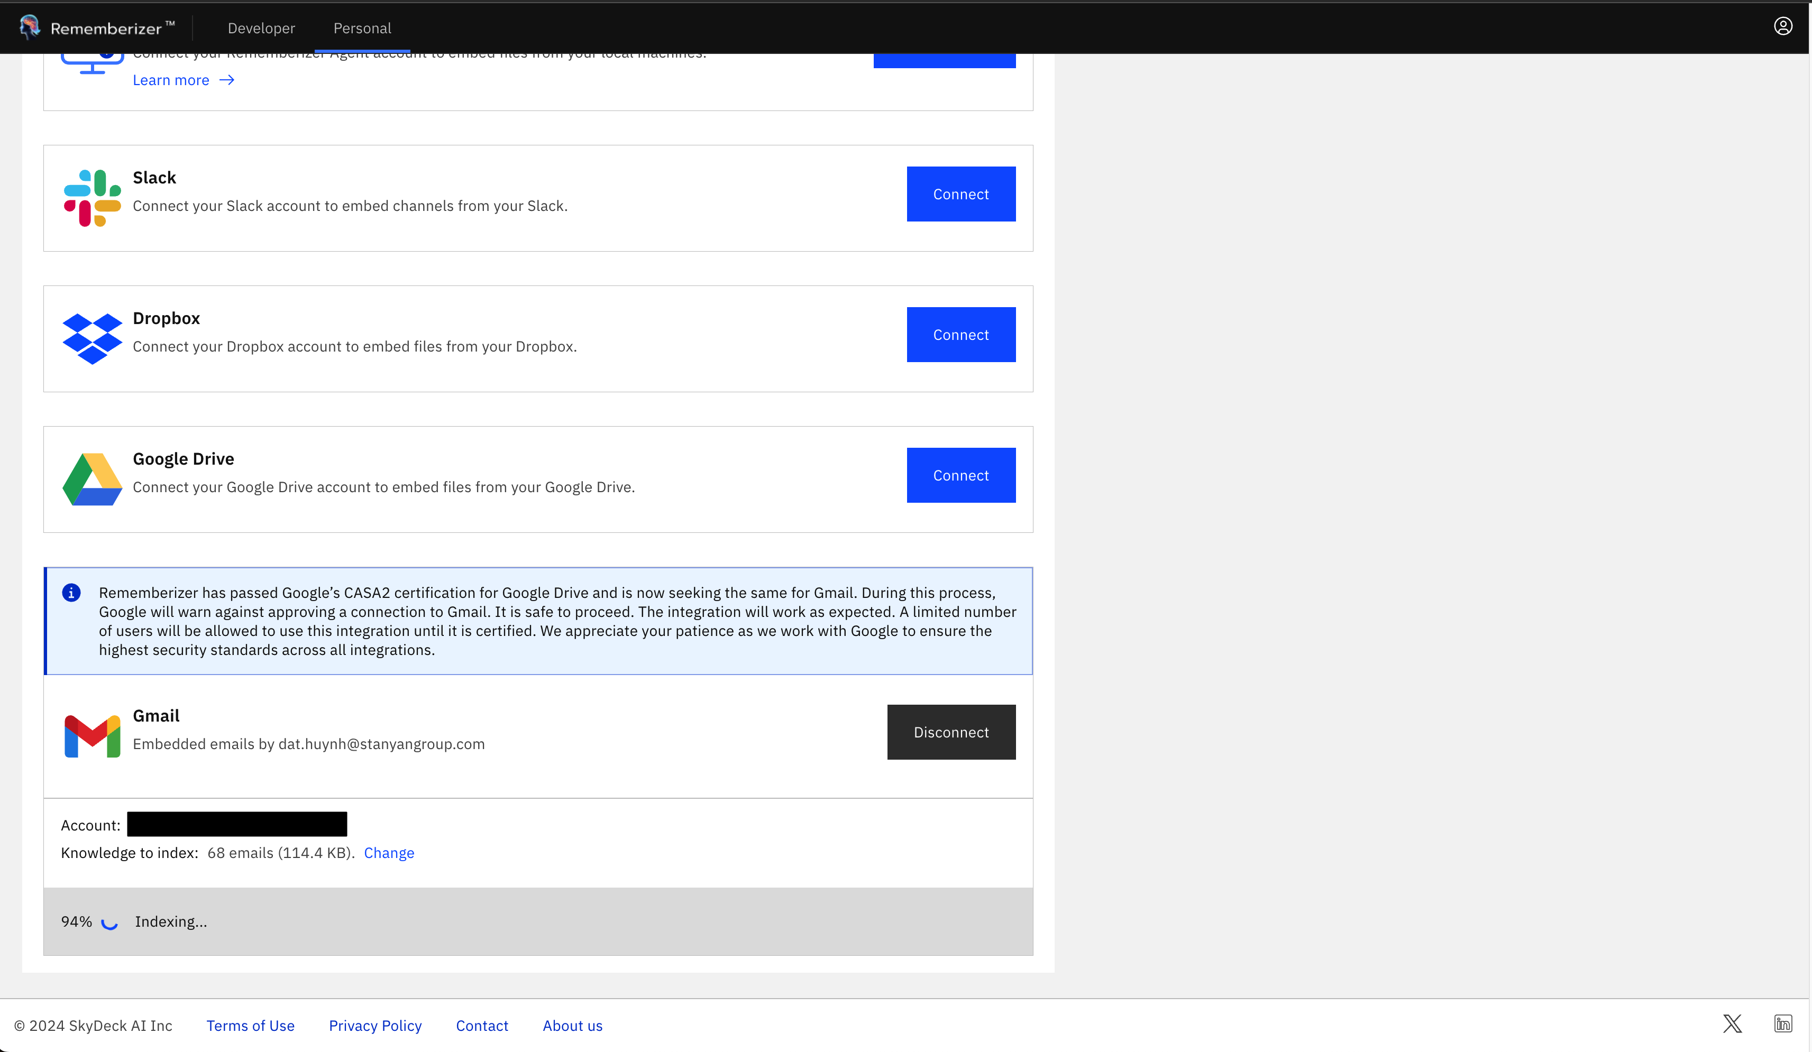The image size is (1812, 1052).
Task: Click Change next to knowledge to index
Action: (x=389, y=852)
